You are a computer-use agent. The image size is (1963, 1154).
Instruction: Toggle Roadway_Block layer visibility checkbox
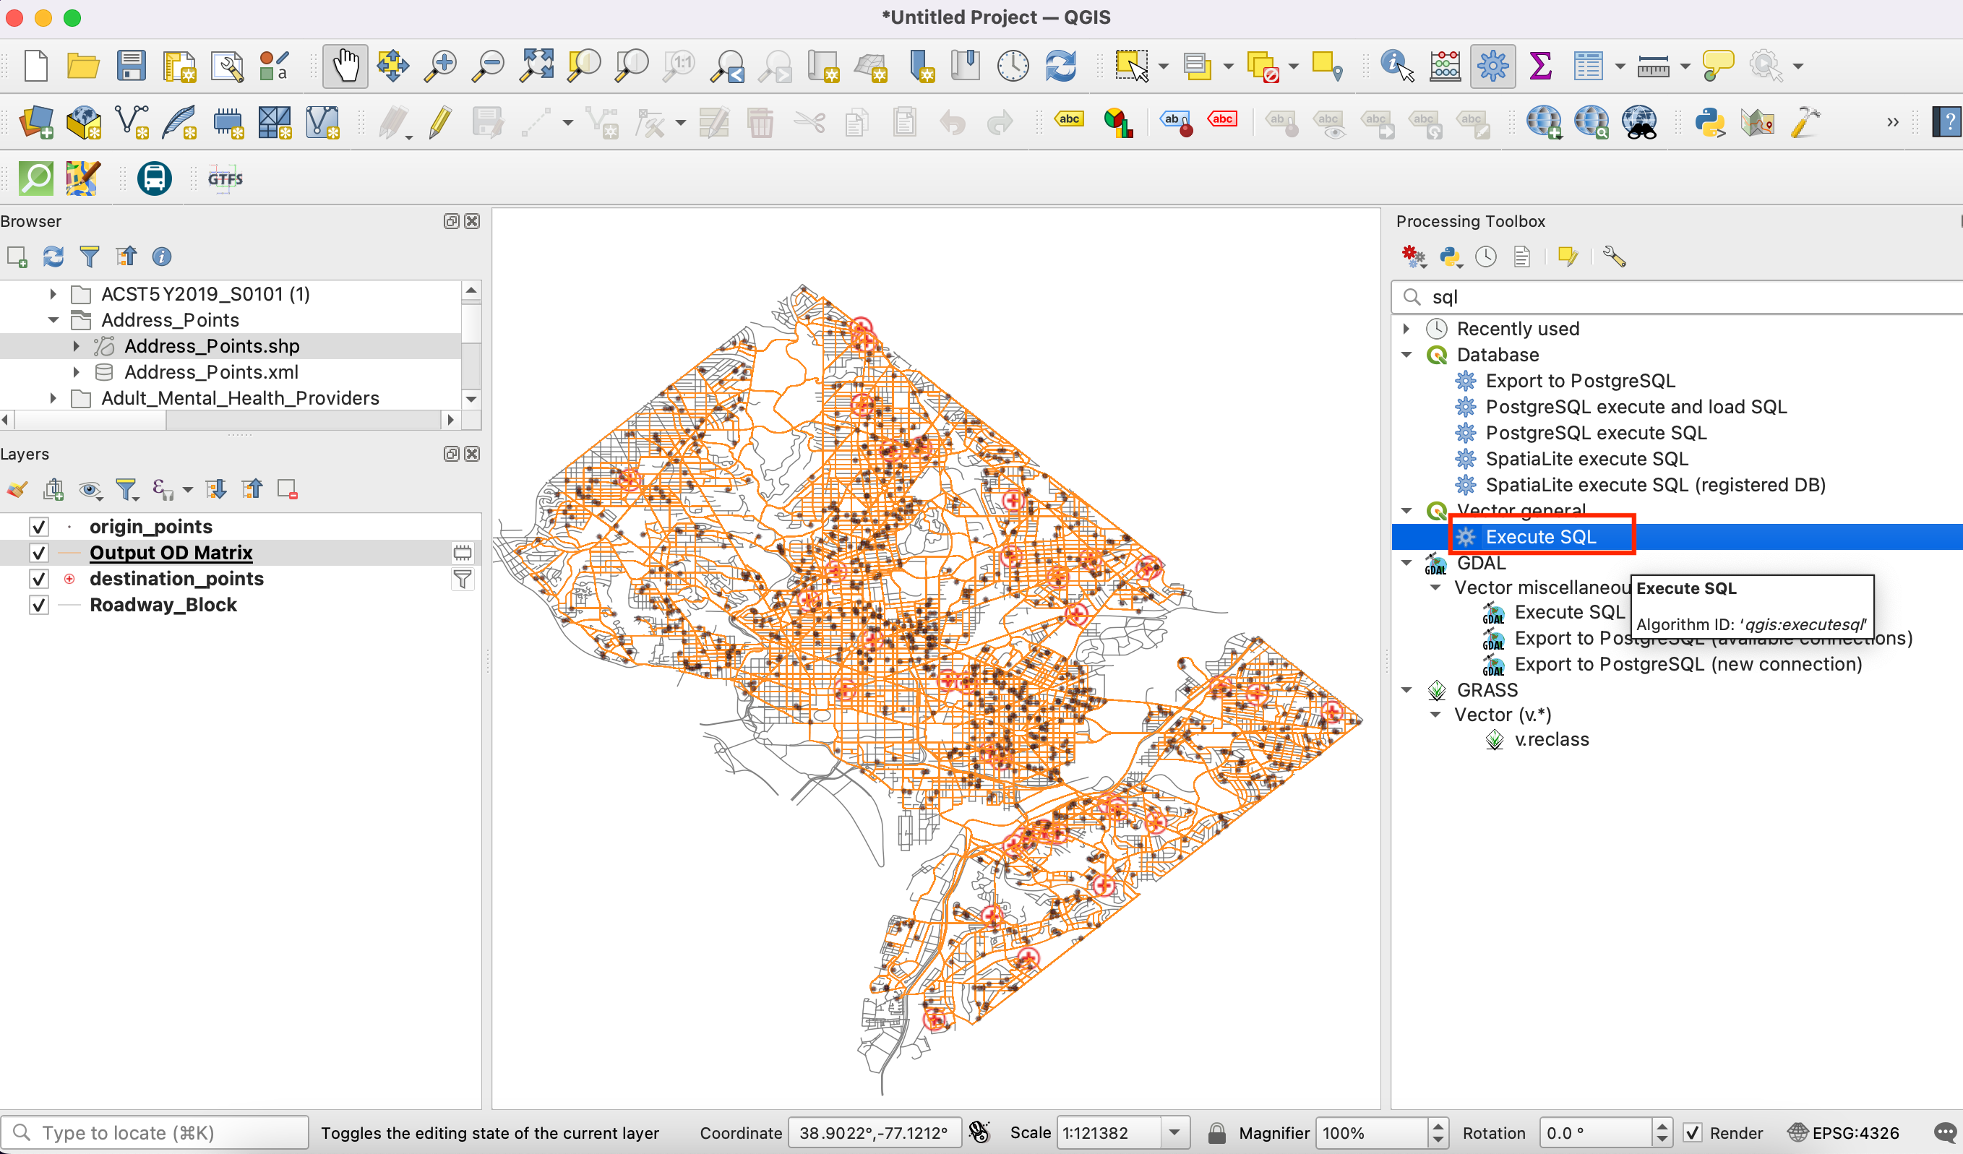(38, 605)
